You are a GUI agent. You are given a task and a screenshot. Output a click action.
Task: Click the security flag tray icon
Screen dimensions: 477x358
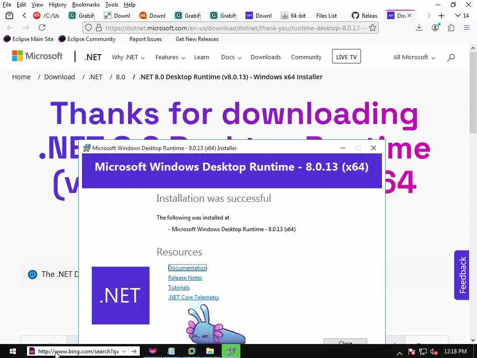pos(412,351)
